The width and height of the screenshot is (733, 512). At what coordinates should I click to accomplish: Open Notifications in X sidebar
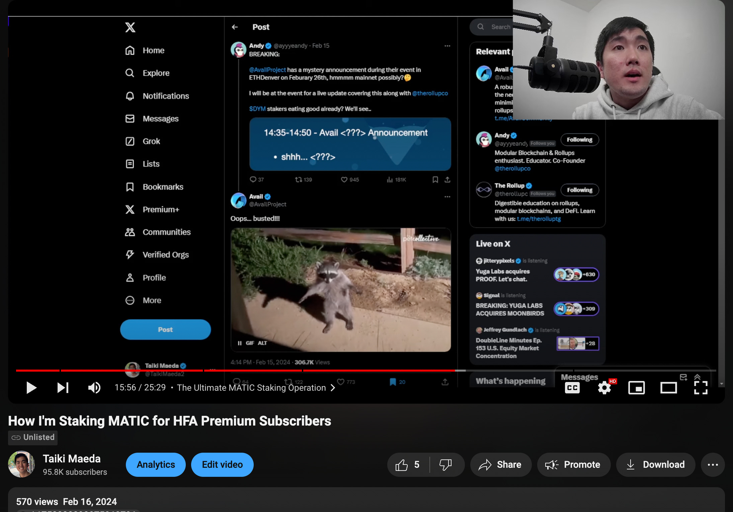tap(157, 96)
